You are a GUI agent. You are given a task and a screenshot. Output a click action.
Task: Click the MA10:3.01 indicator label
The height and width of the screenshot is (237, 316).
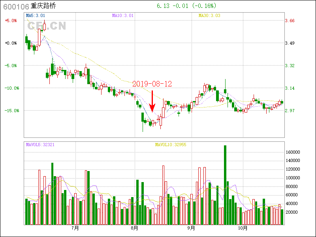click(123, 15)
